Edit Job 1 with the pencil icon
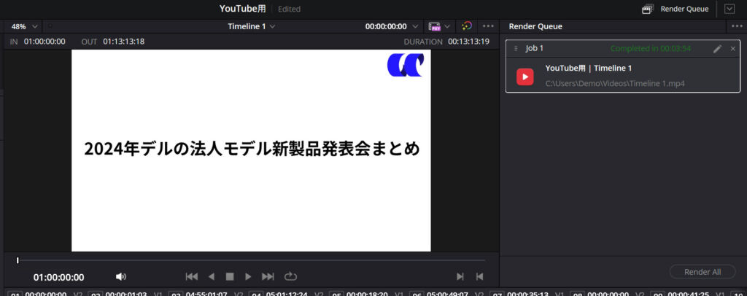Image resolution: width=747 pixels, height=296 pixels. [717, 49]
